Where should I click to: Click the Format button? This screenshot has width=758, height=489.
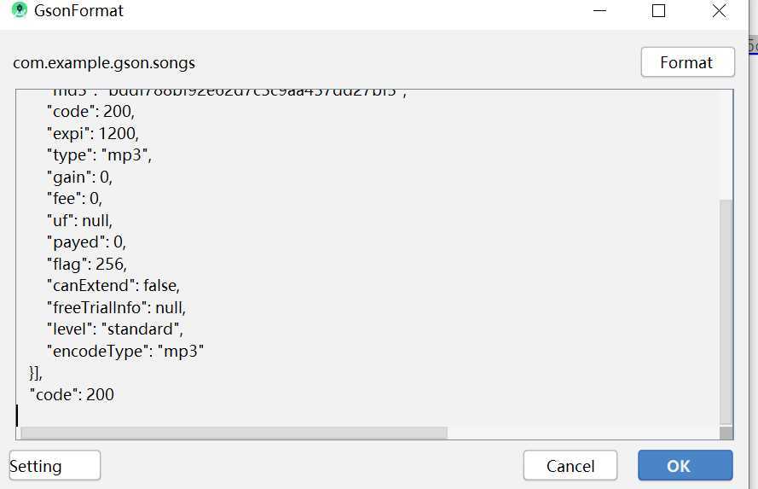[687, 62]
